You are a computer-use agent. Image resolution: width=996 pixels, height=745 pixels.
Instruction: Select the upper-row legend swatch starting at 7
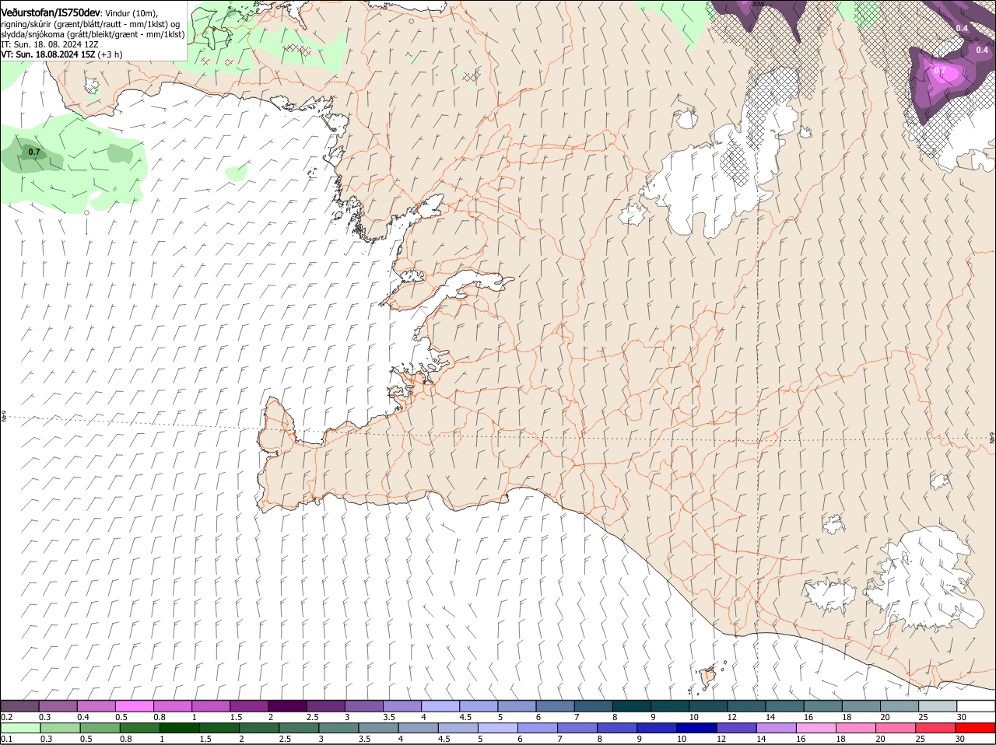point(594,706)
